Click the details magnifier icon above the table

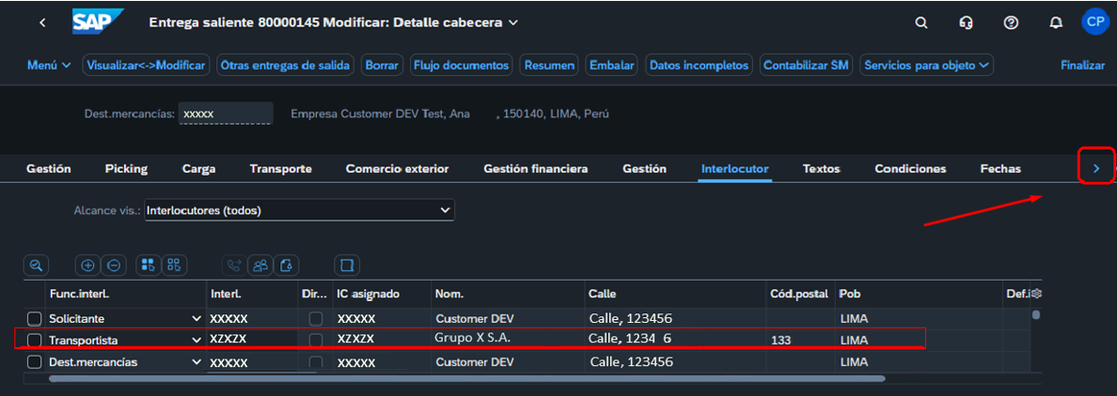click(x=36, y=266)
